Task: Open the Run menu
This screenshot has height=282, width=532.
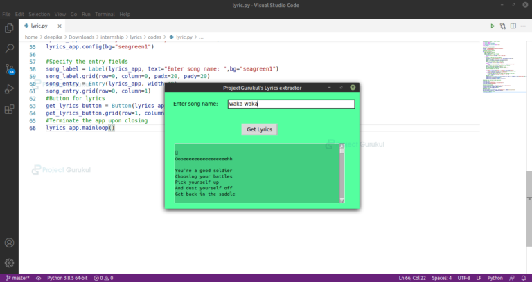Action: coord(86,15)
